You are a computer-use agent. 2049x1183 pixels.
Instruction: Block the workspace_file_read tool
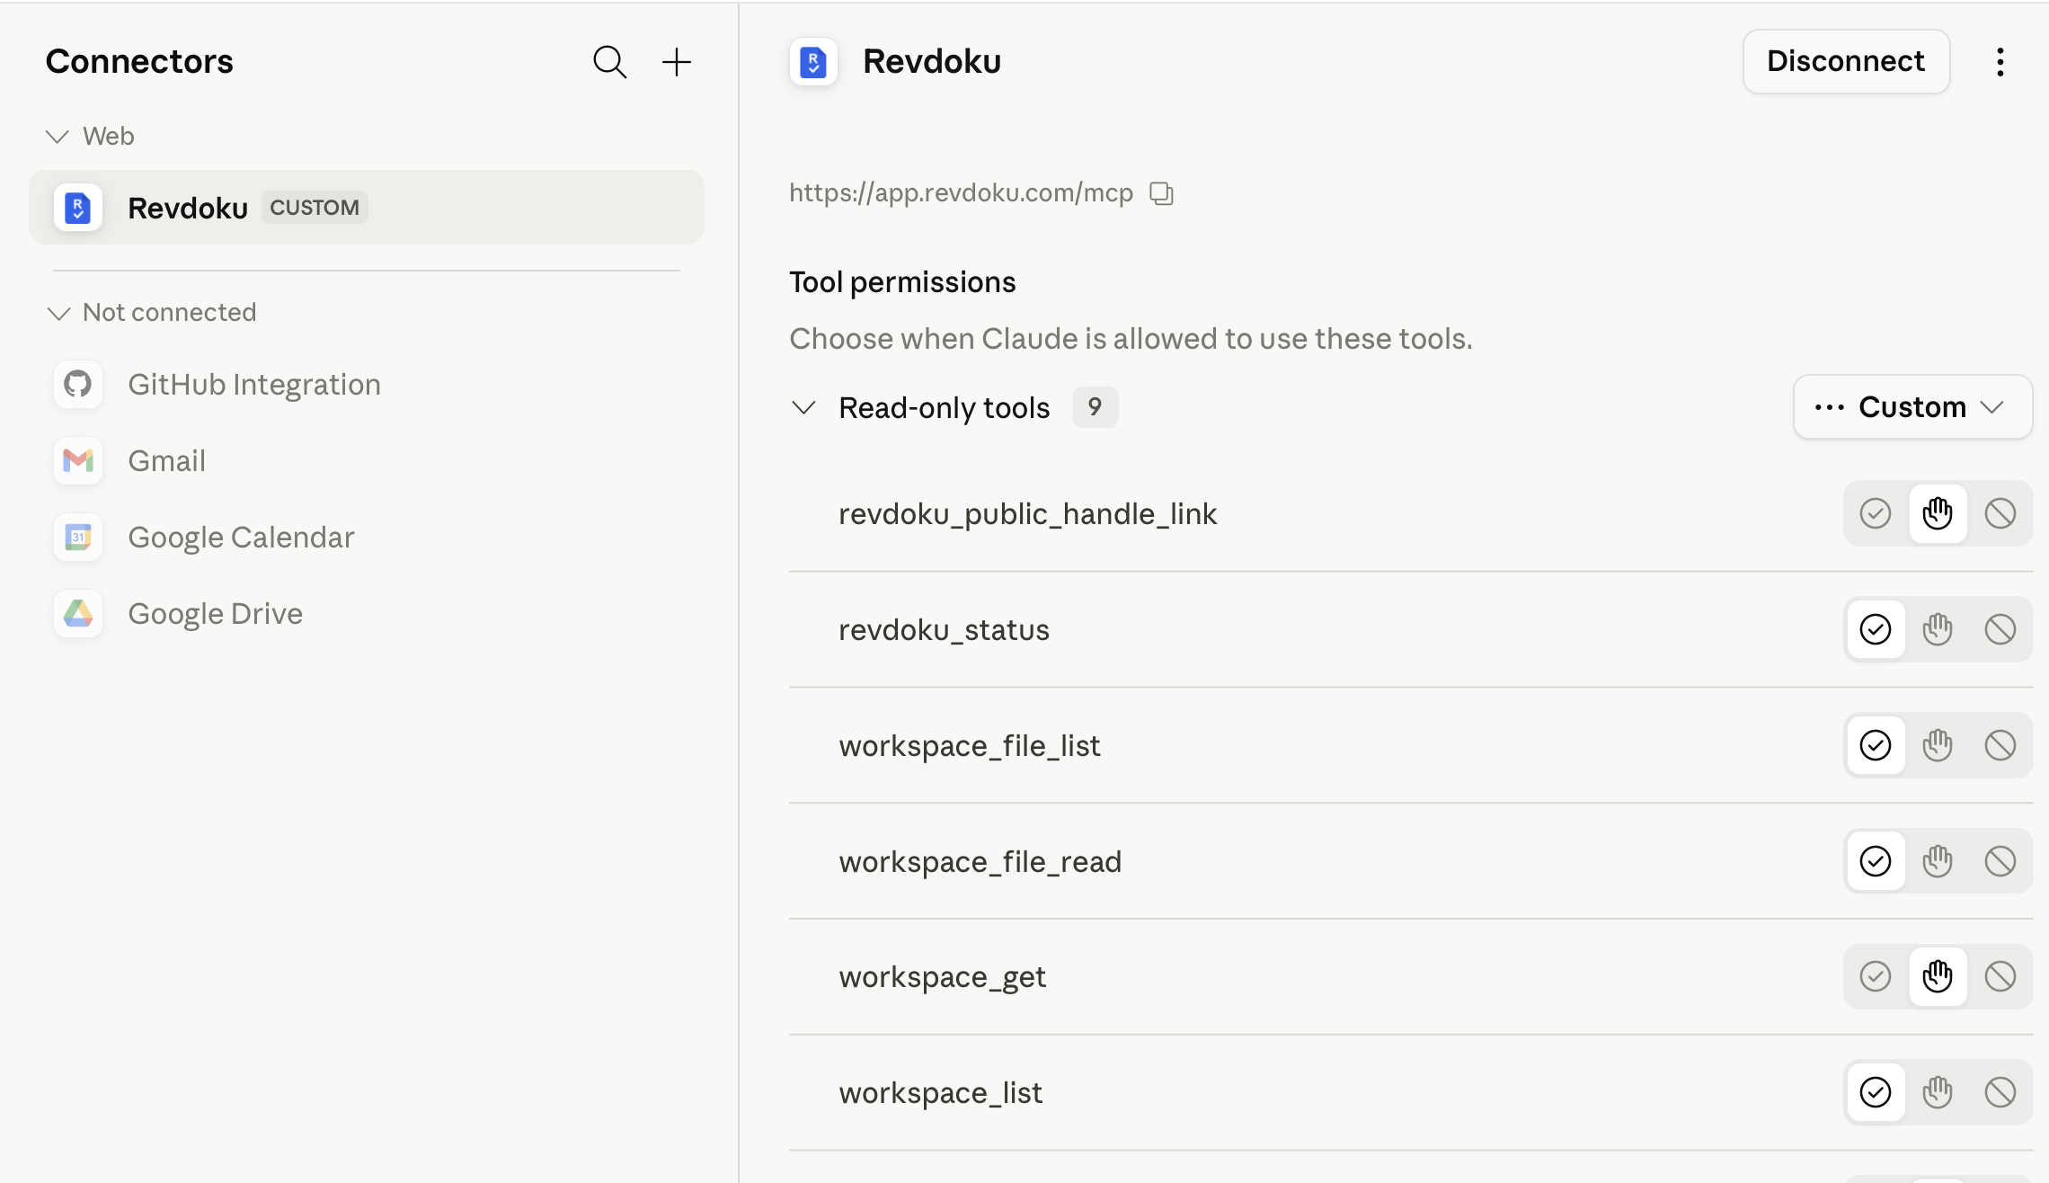click(x=2000, y=861)
